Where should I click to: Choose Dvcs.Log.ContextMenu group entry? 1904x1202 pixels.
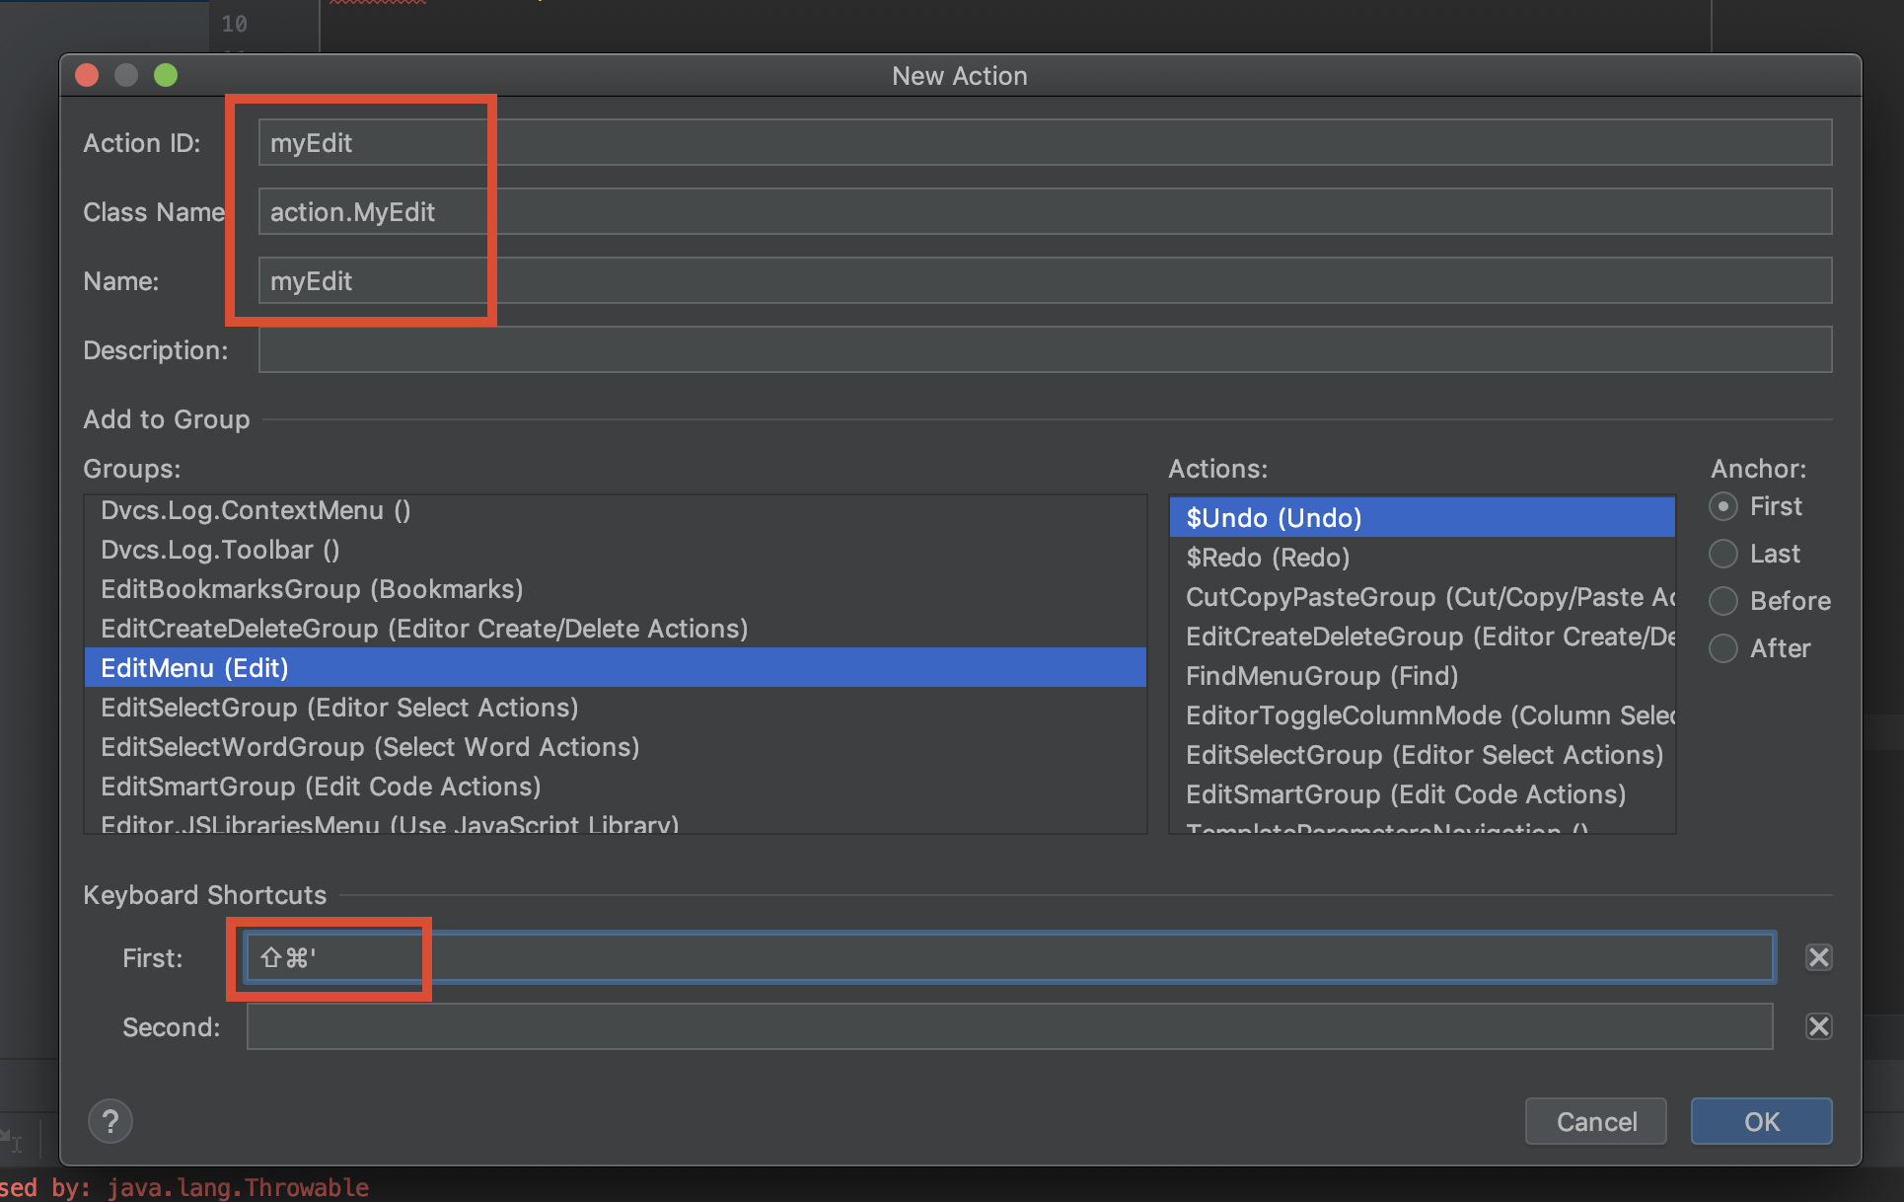tap(256, 510)
